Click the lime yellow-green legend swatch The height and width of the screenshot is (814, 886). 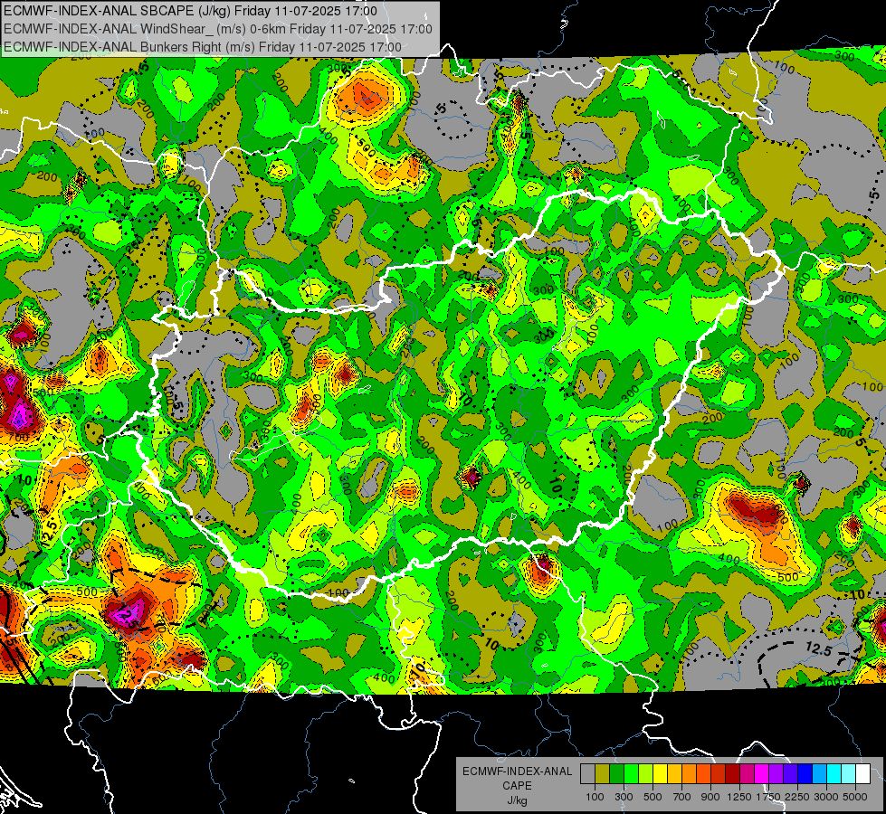click(x=645, y=773)
